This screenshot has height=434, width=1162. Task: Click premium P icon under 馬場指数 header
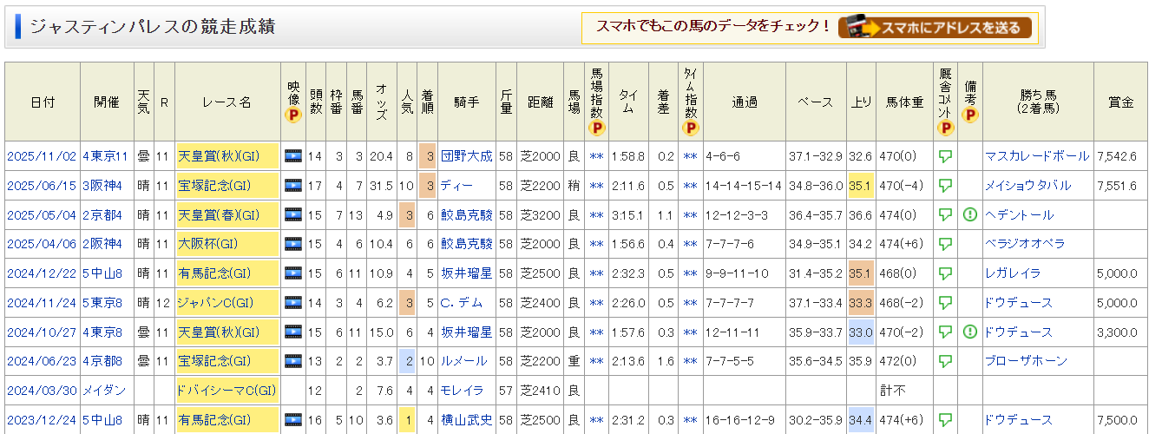pyautogui.click(x=596, y=128)
